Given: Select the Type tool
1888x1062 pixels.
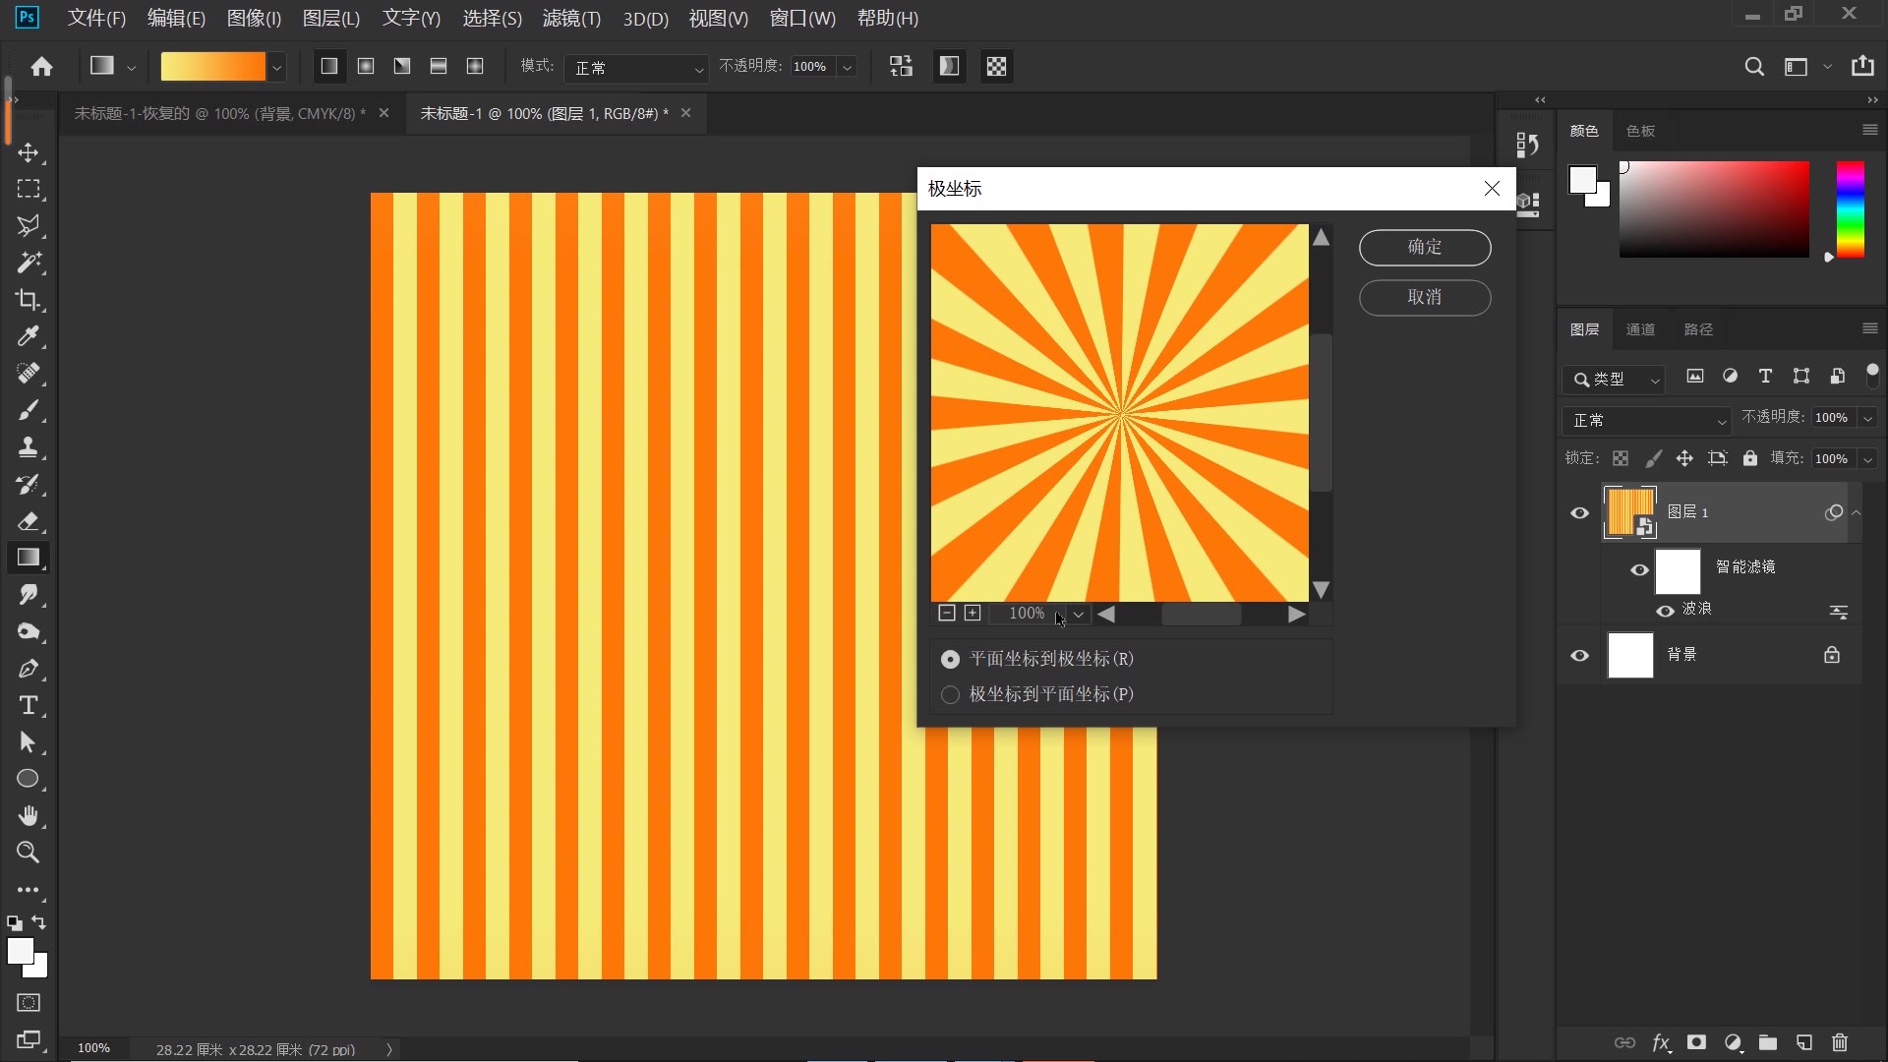Looking at the screenshot, I should click(29, 705).
